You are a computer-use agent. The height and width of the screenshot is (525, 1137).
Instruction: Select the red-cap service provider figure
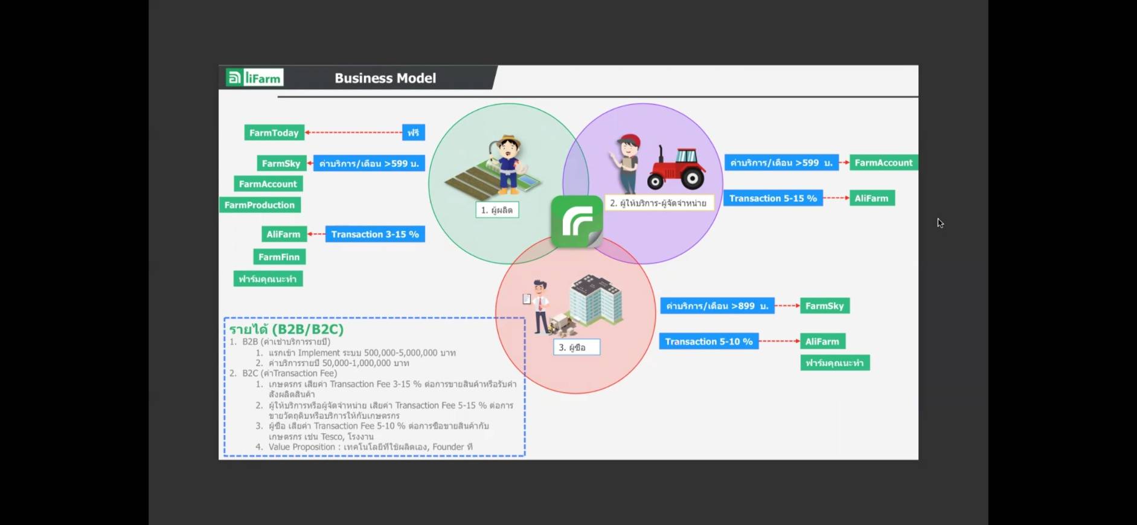[x=626, y=163]
